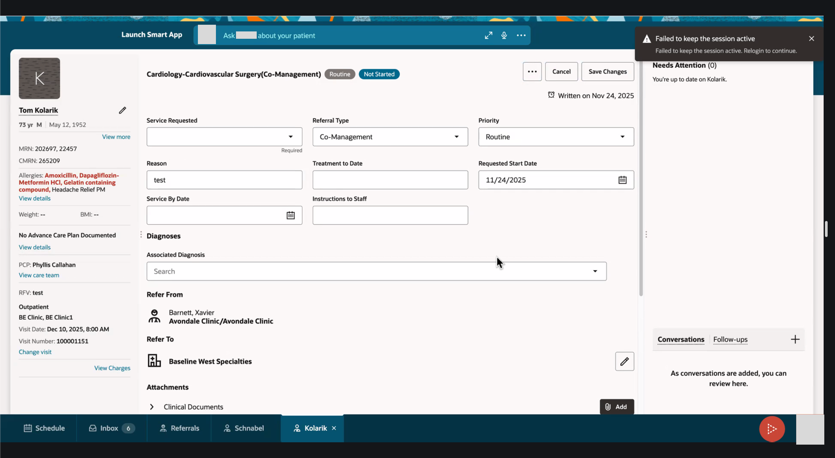
Task: Open the referral more actions ellipsis button
Action: point(532,72)
